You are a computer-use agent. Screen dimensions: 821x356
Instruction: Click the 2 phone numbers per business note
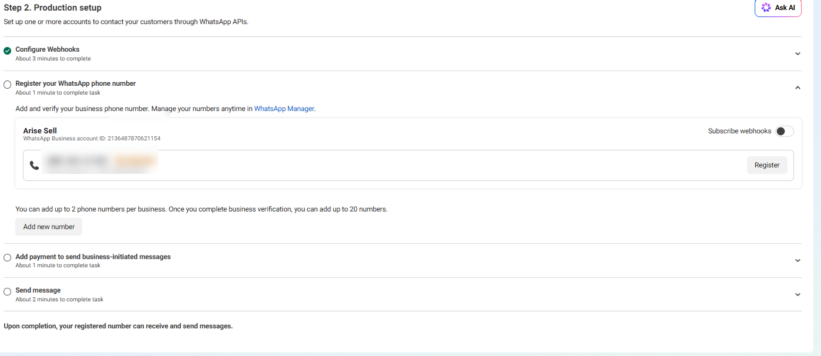pos(201,209)
